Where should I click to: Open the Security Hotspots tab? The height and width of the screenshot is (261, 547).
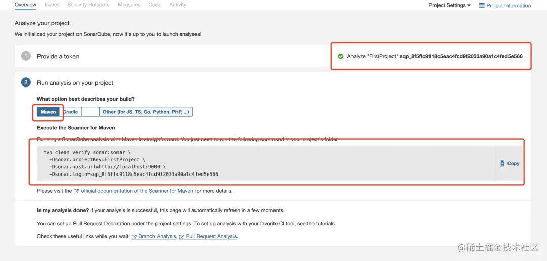click(x=89, y=5)
